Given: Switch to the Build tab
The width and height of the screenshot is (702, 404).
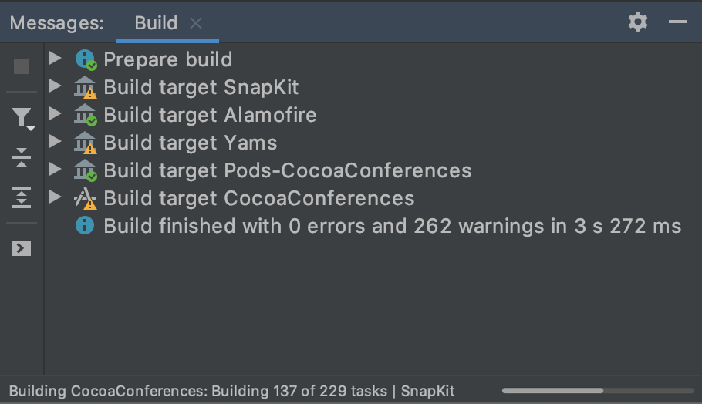Looking at the screenshot, I should coord(156,22).
